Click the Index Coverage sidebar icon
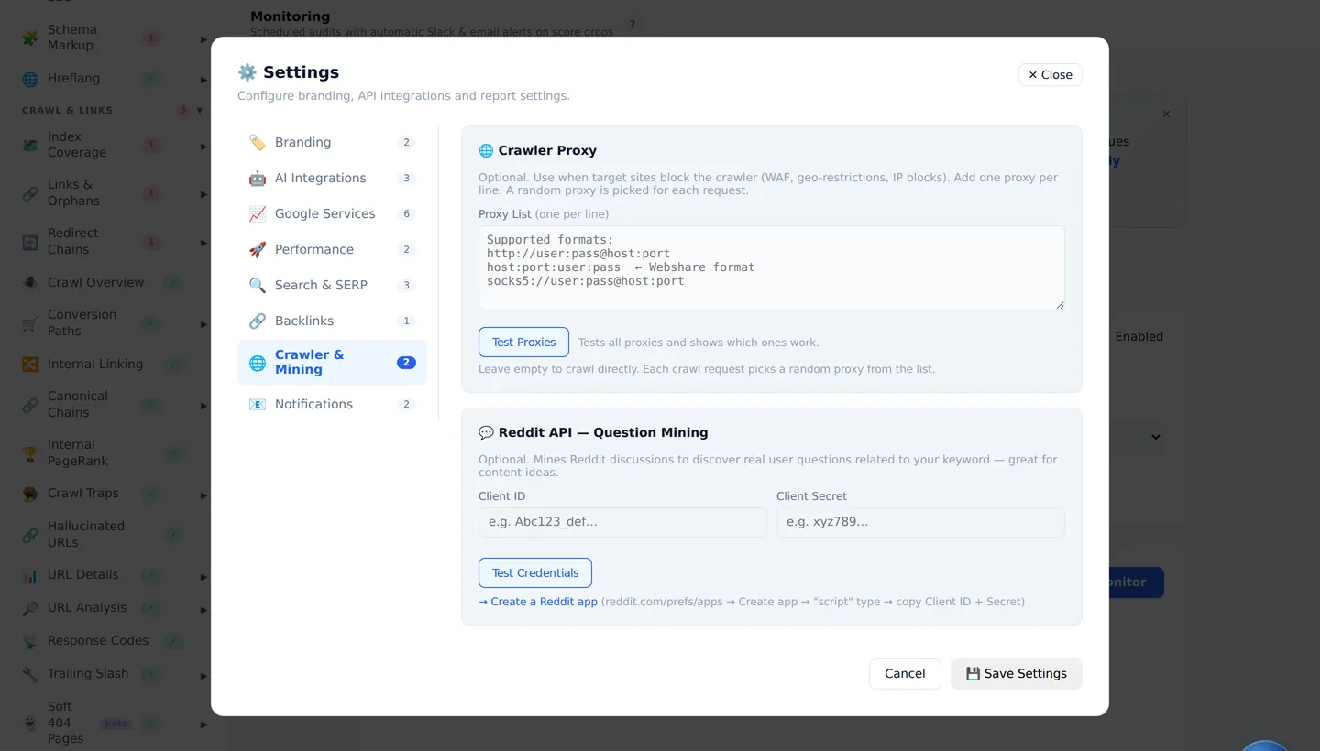Viewport: 1320px width, 751px height. (x=30, y=145)
